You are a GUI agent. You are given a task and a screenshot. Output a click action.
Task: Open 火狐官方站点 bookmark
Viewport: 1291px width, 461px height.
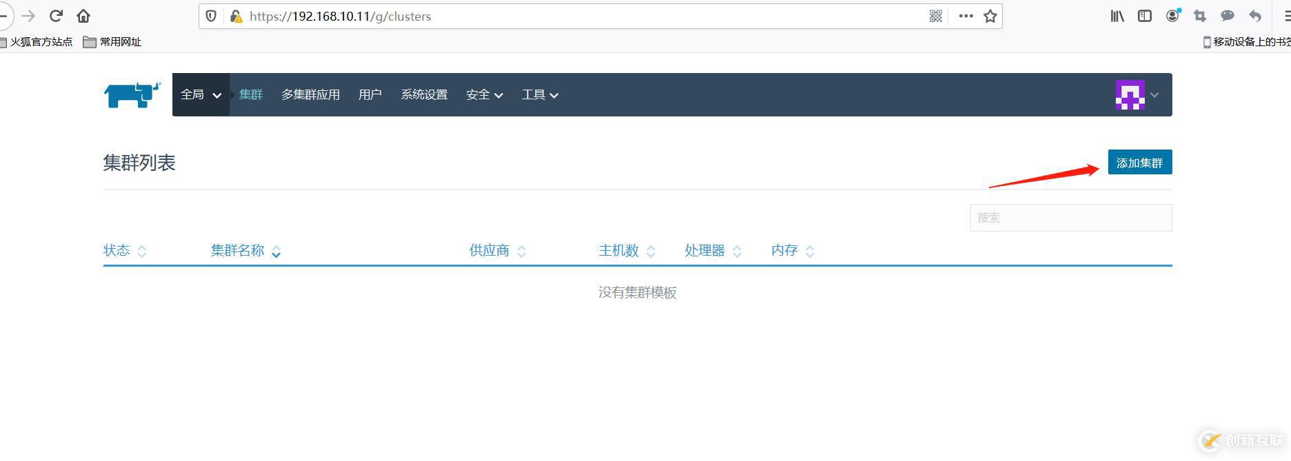pos(36,42)
